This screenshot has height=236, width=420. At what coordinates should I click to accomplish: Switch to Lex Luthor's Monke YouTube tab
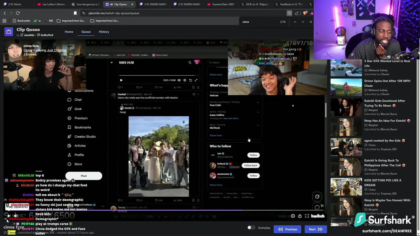click(52, 4)
